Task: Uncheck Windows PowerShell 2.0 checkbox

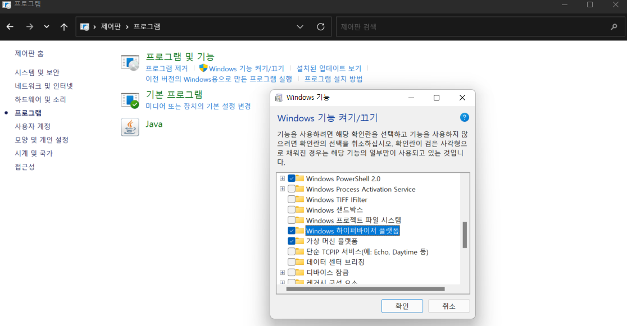Action: (292, 178)
